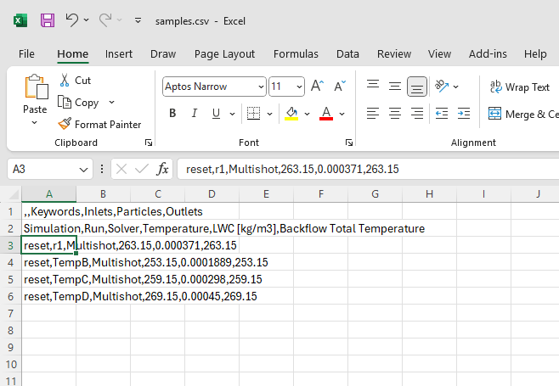Open the Page Layout tab
This screenshot has width=559, height=386.
(x=224, y=53)
